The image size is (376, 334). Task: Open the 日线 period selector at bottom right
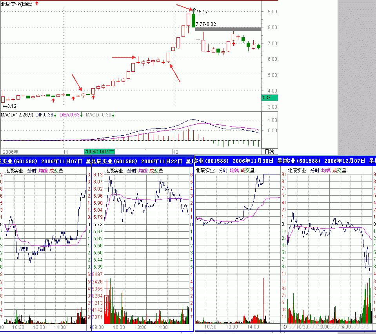click(x=269, y=151)
